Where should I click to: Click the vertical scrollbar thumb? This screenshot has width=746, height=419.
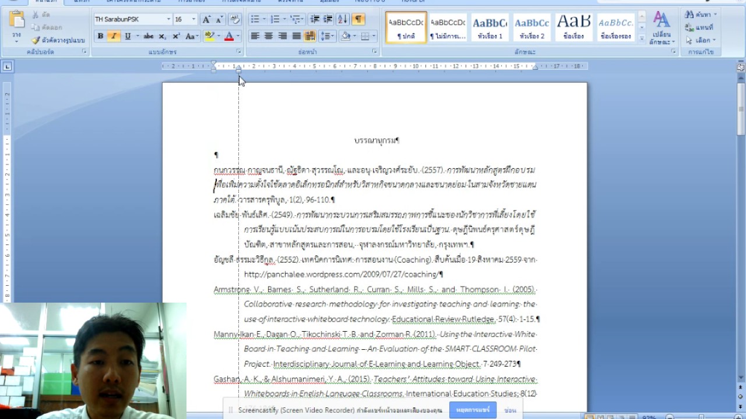coord(741,109)
